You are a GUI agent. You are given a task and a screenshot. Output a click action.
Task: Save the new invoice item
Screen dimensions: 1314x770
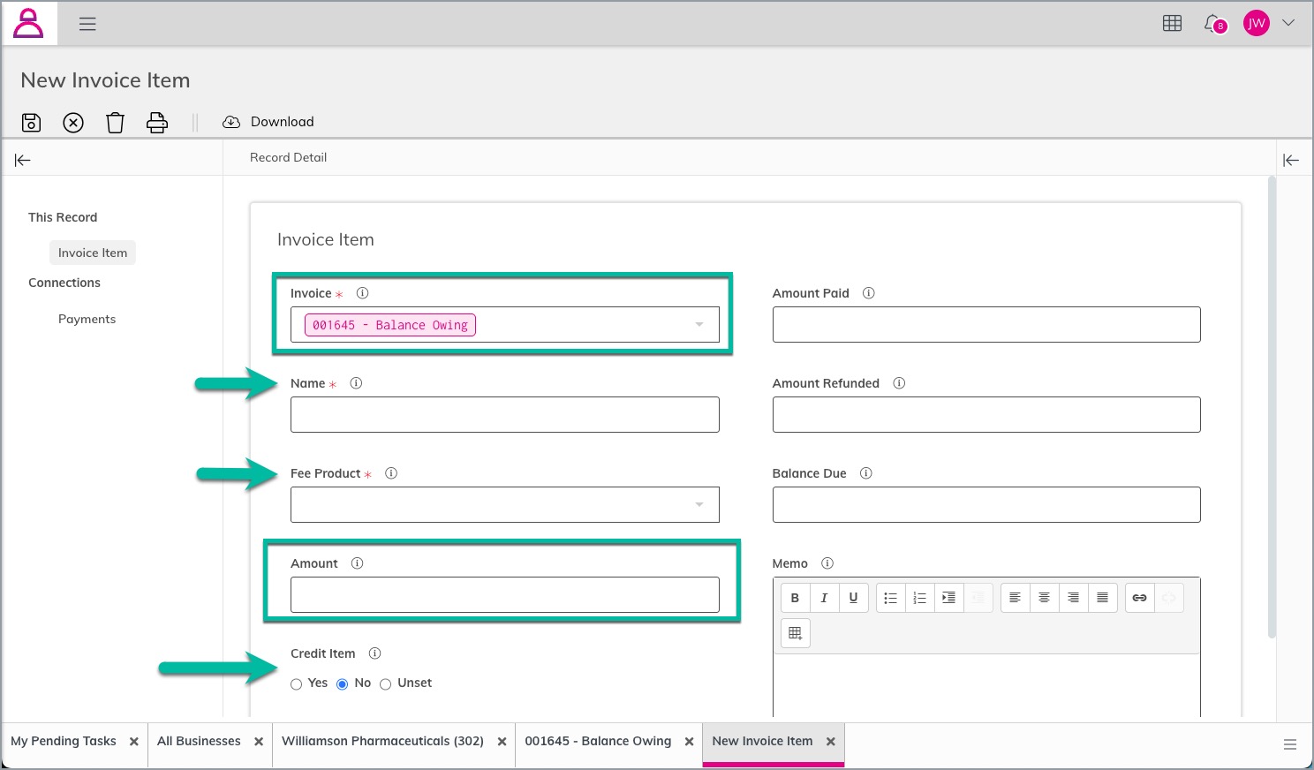point(31,123)
